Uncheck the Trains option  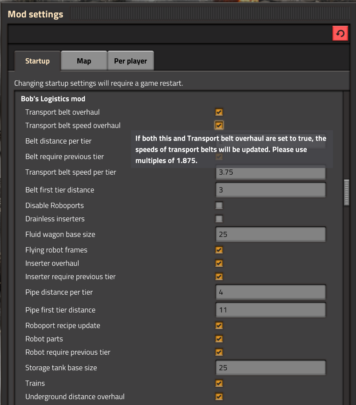click(x=219, y=383)
